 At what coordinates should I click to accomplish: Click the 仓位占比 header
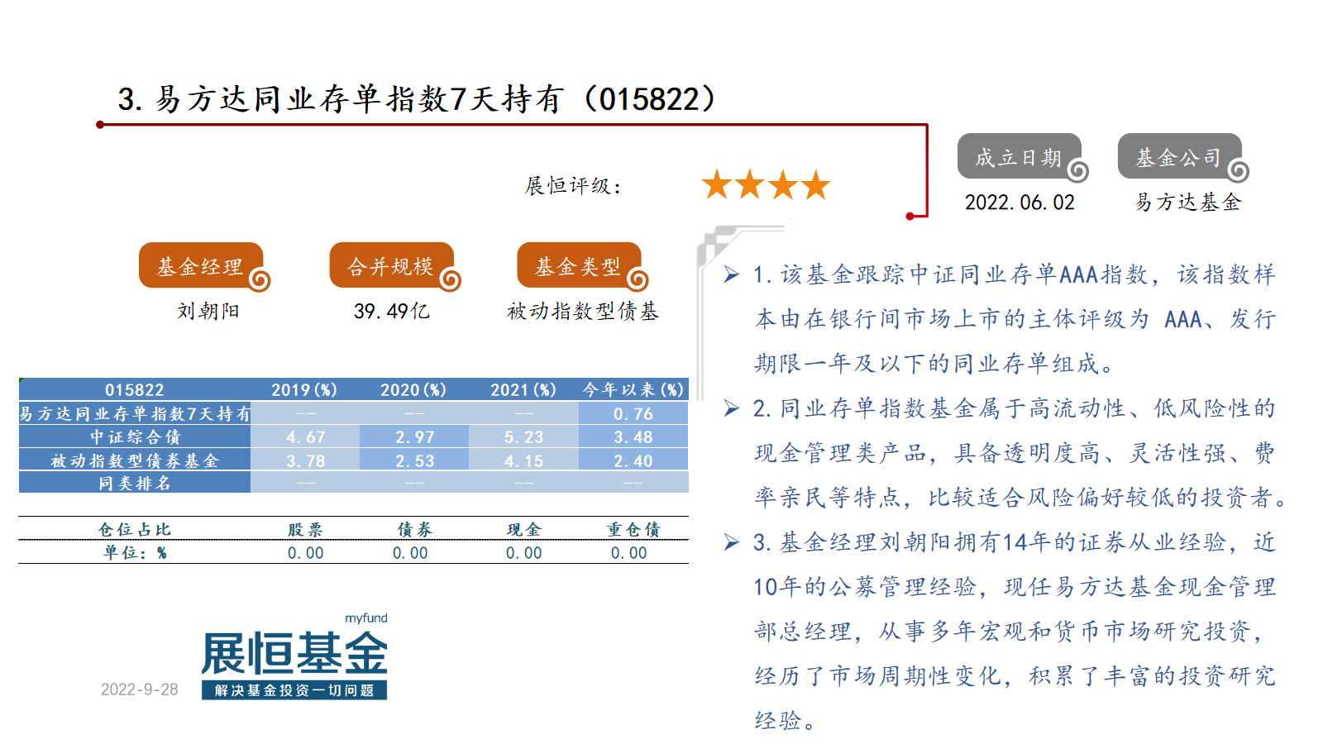point(135,529)
